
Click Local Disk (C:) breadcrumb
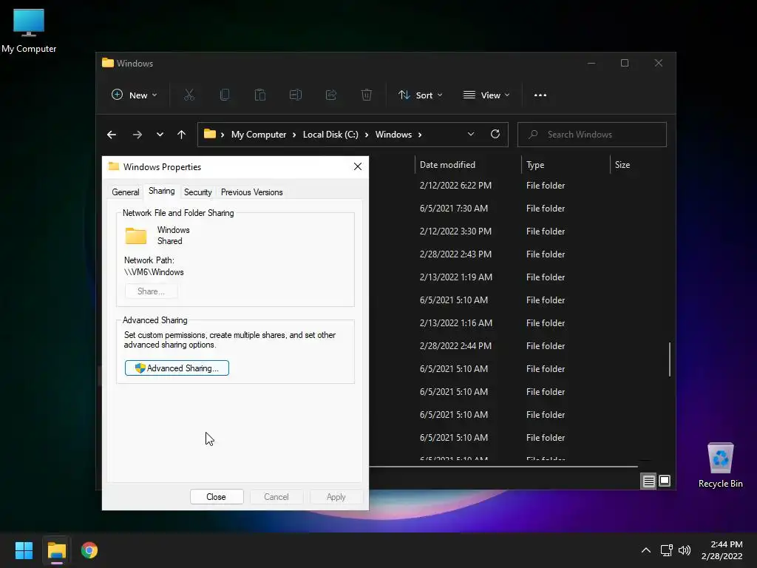point(330,135)
